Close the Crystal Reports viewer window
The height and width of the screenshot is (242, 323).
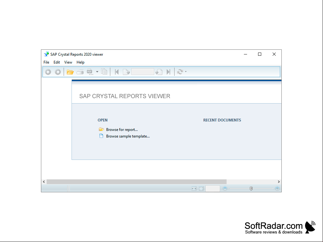click(274, 54)
